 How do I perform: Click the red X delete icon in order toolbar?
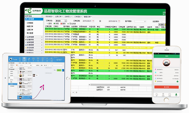[61, 24]
